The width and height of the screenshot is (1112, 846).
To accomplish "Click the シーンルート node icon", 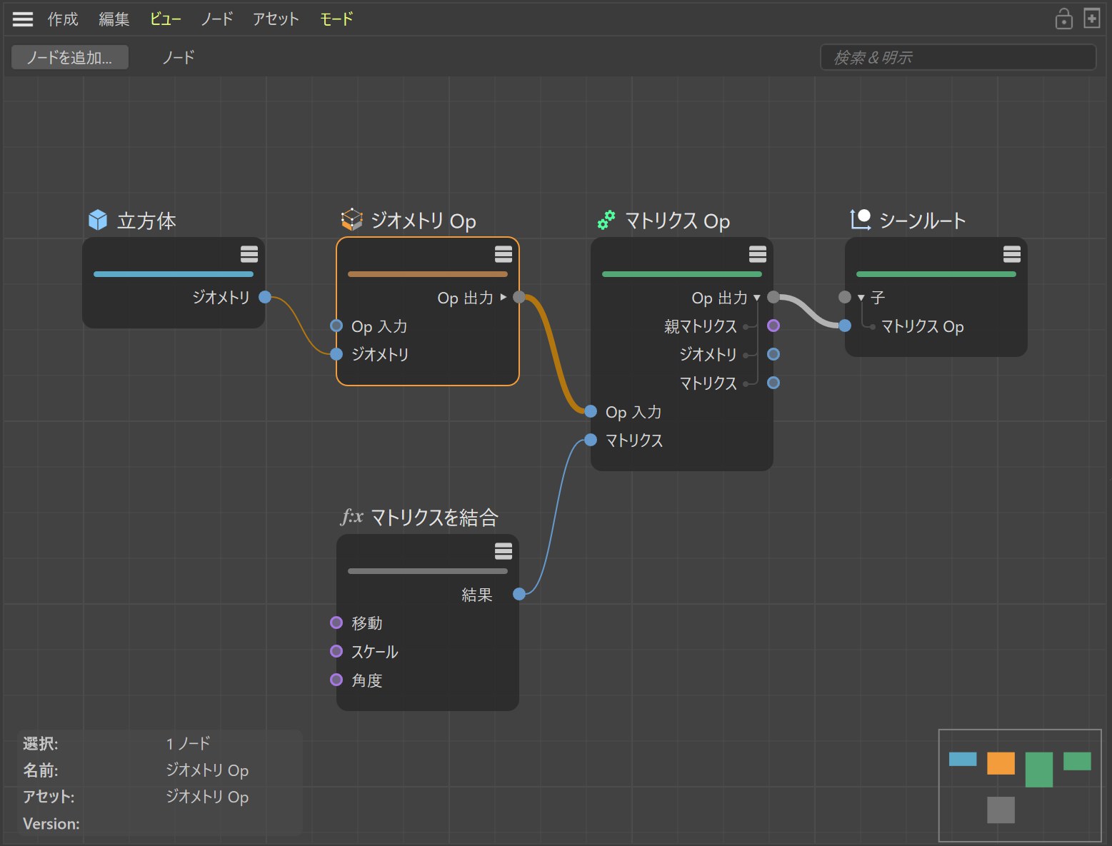I will tap(860, 220).
